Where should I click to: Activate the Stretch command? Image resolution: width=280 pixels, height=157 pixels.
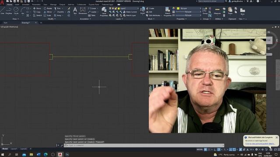point(38,16)
